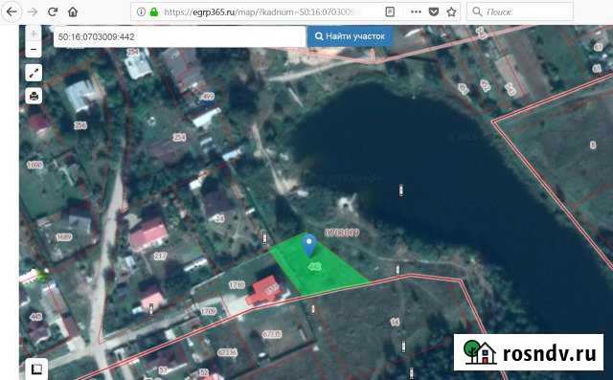Bookmark this page with the star icon

click(451, 11)
